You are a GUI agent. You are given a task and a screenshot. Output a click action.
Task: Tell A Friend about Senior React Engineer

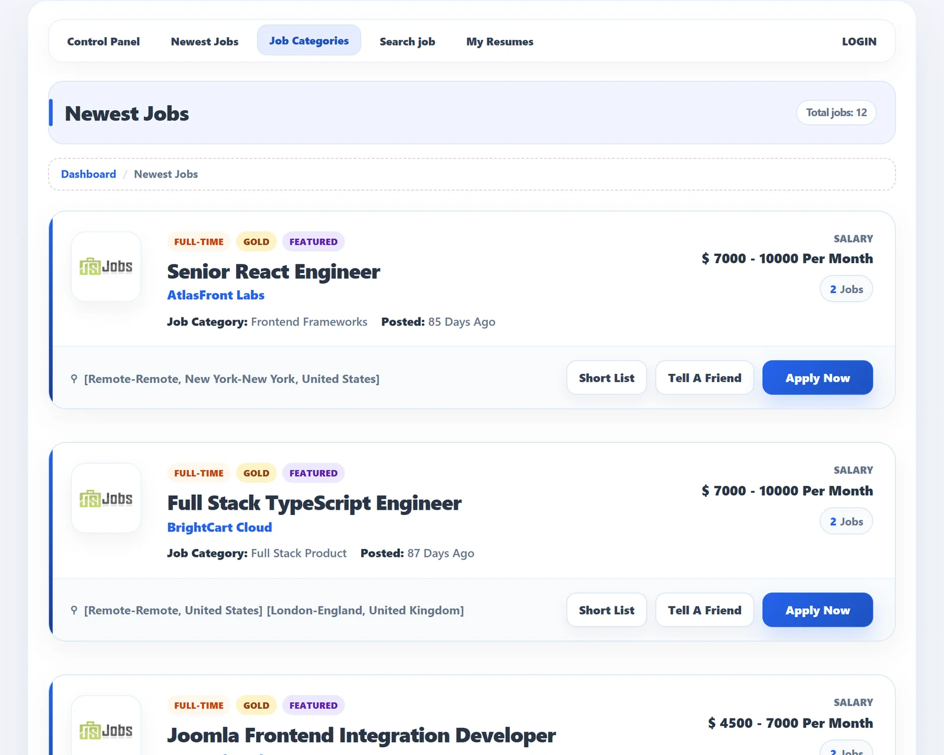click(x=704, y=377)
